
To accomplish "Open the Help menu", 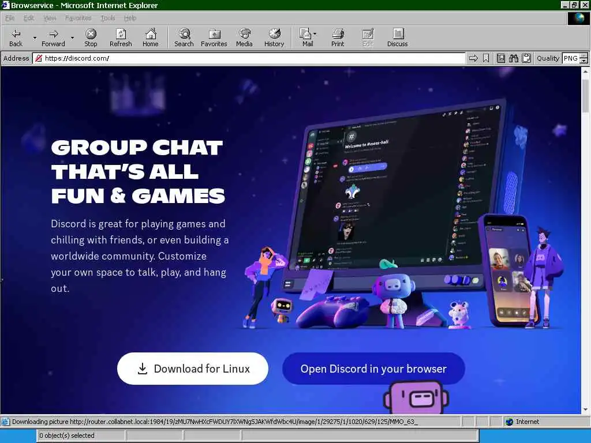I will [x=130, y=18].
